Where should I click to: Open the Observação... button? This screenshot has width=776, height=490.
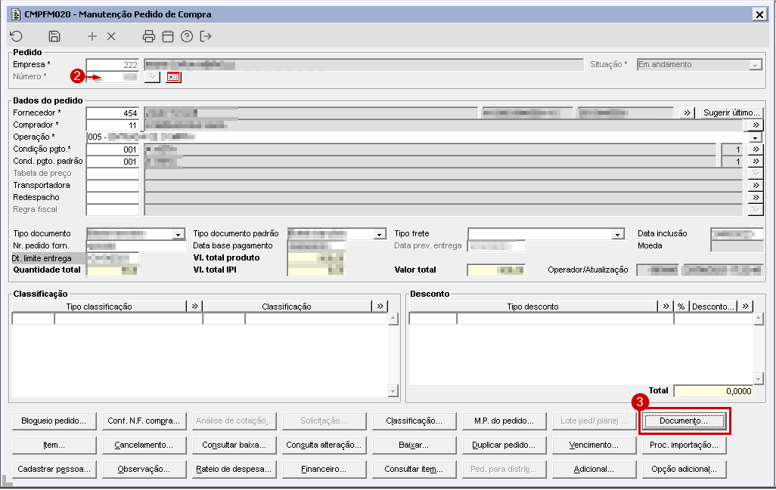click(144, 470)
